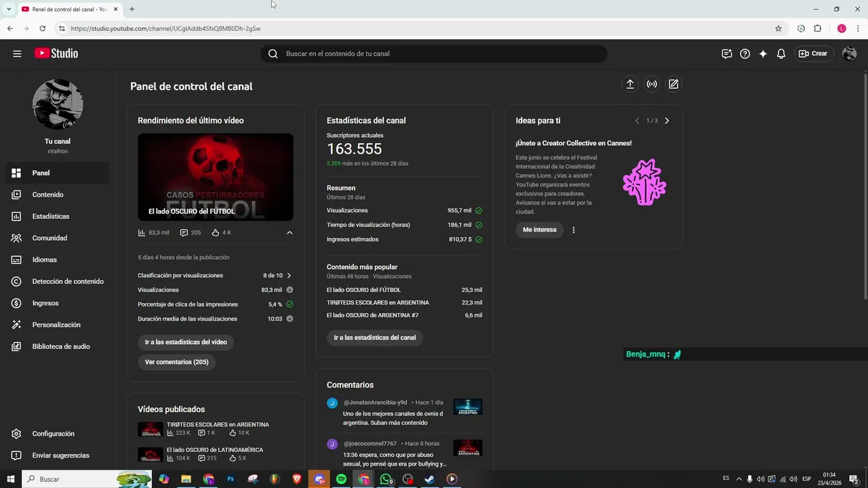Click the comments count icon under latest video
Image resolution: width=868 pixels, height=488 pixels.
tap(184, 232)
